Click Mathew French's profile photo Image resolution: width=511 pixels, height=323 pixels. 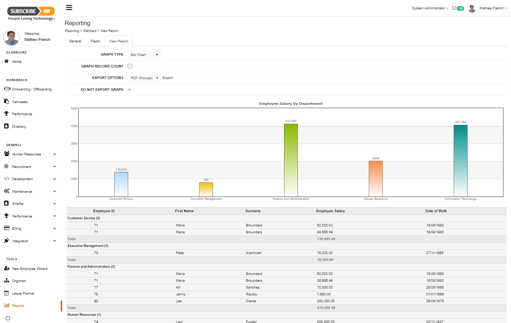tap(471, 8)
